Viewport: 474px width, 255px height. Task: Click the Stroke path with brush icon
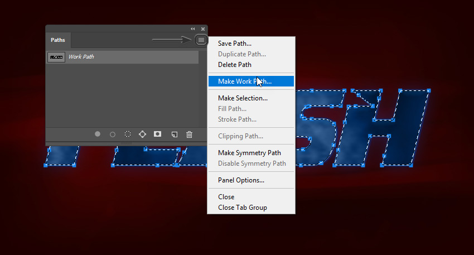click(113, 134)
